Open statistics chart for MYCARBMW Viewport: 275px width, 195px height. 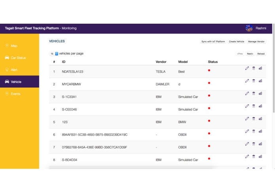pyautogui.click(x=260, y=81)
